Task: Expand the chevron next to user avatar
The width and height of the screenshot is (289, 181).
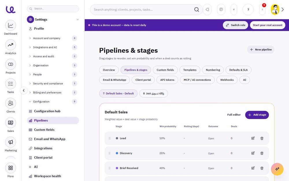Action: tap(283, 10)
